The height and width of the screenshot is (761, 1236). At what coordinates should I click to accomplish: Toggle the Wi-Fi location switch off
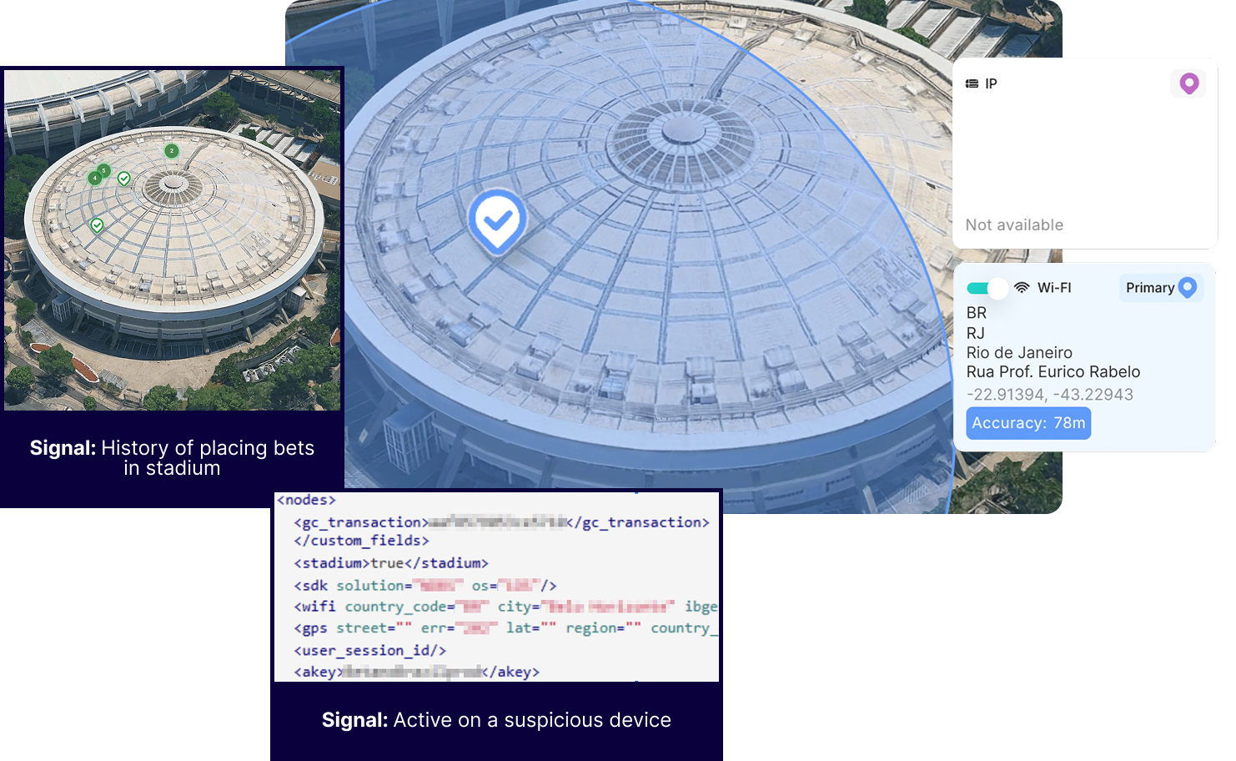987,288
